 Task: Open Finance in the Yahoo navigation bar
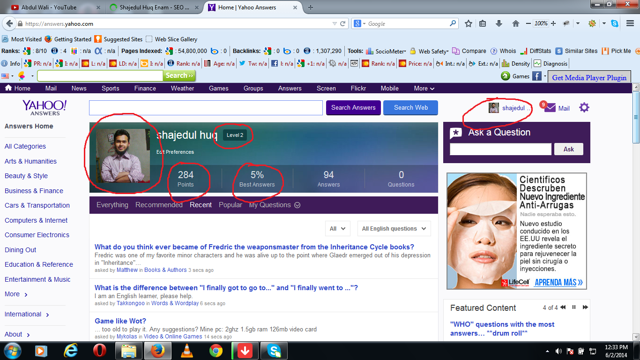(x=145, y=88)
